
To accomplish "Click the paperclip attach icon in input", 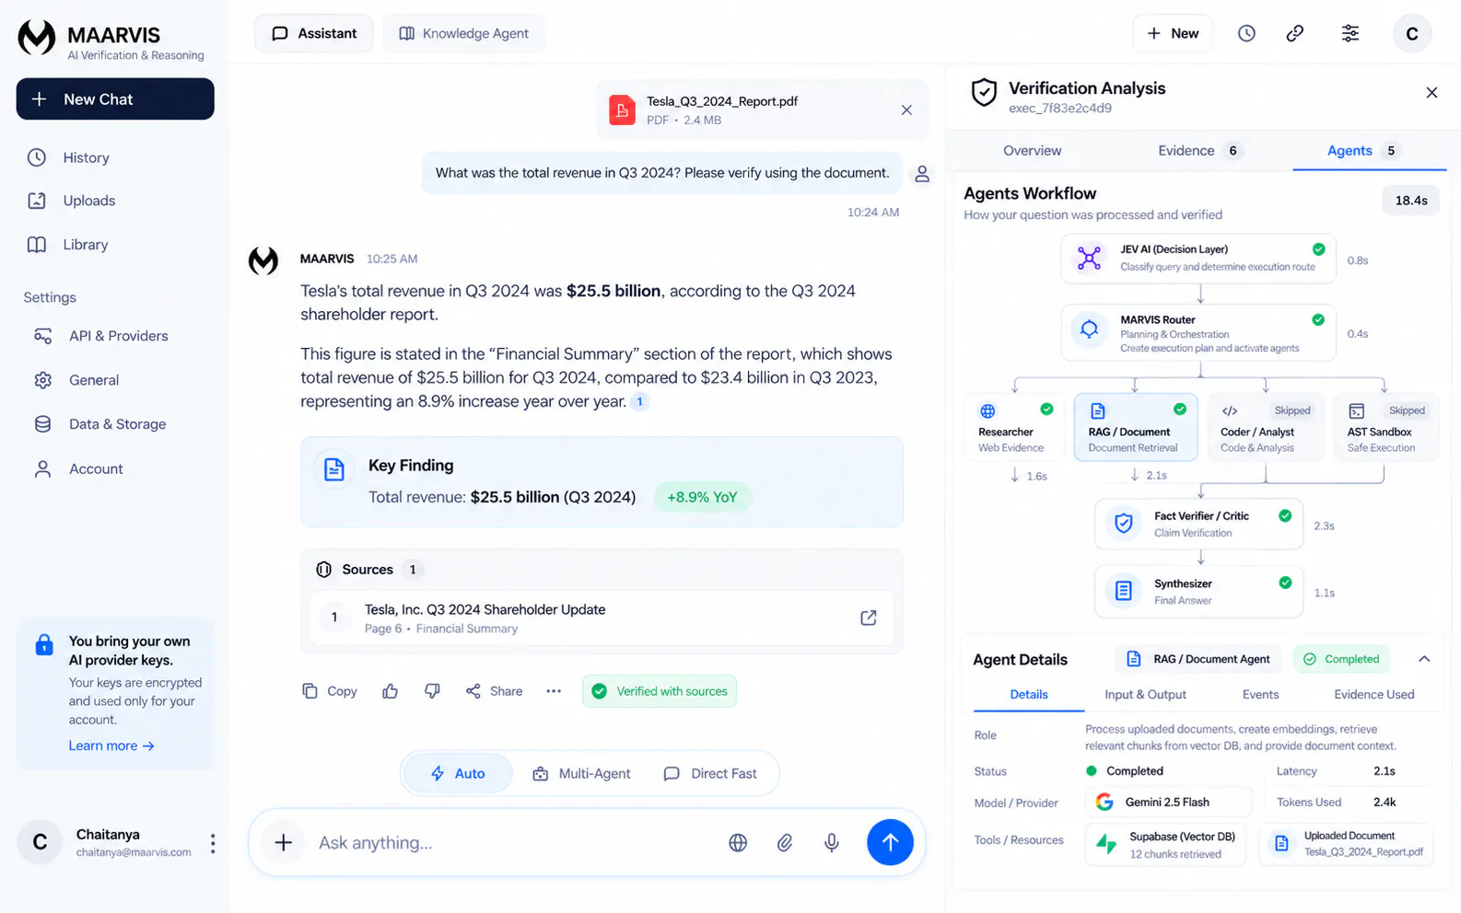I will point(785,842).
